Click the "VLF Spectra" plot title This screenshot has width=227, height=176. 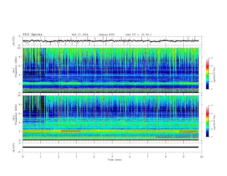click(x=32, y=35)
